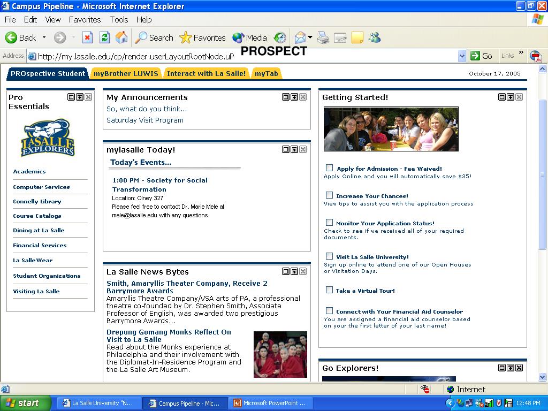Click the Back arrow icon in toolbar
This screenshot has height=411, width=548.
coord(11,37)
